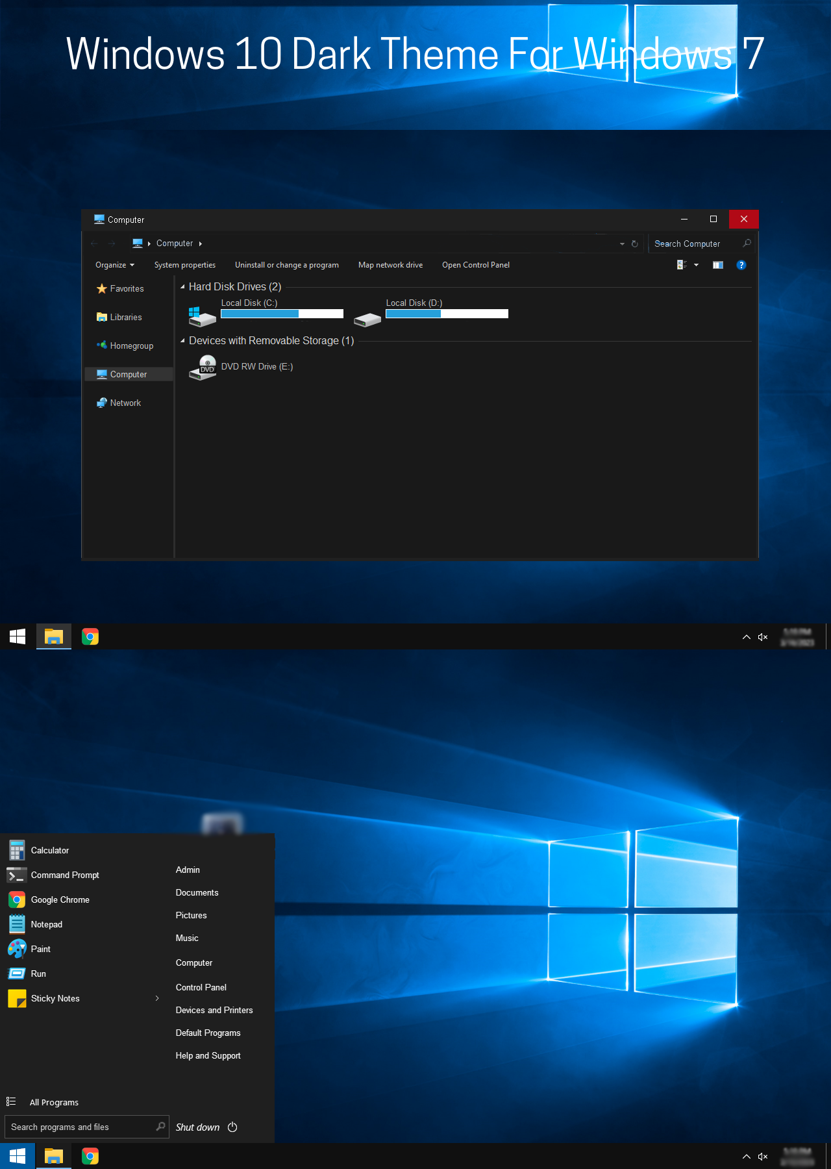Image resolution: width=831 pixels, height=1169 pixels.
Task: Click Local Disk (C:) usage bar
Action: coord(282,314)
